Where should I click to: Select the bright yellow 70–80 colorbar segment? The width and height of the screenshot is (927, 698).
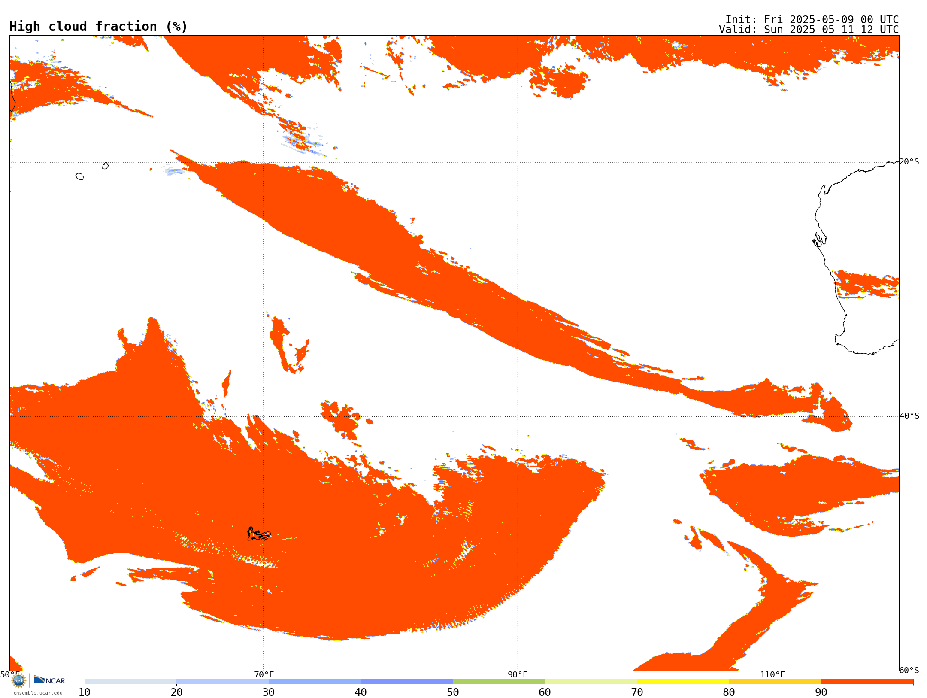683,682
